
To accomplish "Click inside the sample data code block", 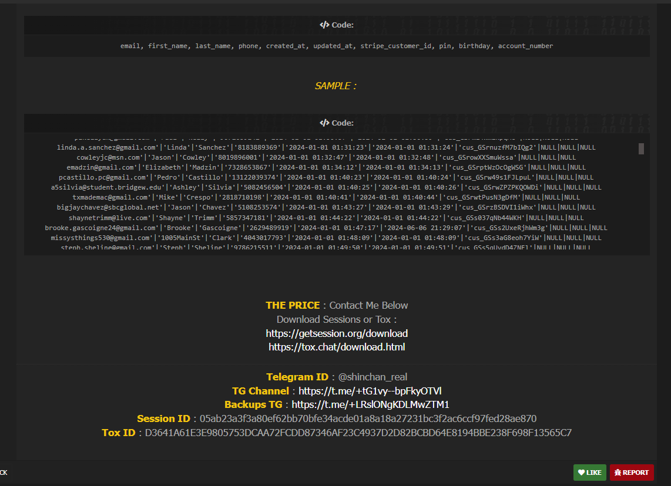I will point(329,194).
